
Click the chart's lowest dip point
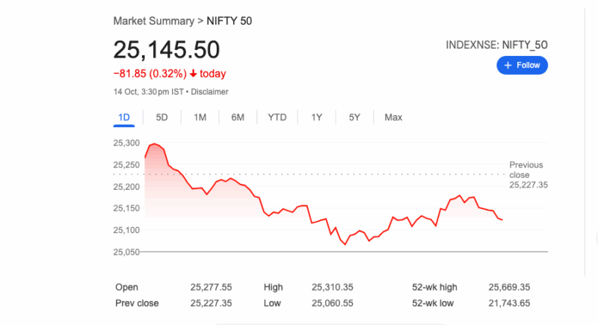pyautogui.click(x=345, y=244)
